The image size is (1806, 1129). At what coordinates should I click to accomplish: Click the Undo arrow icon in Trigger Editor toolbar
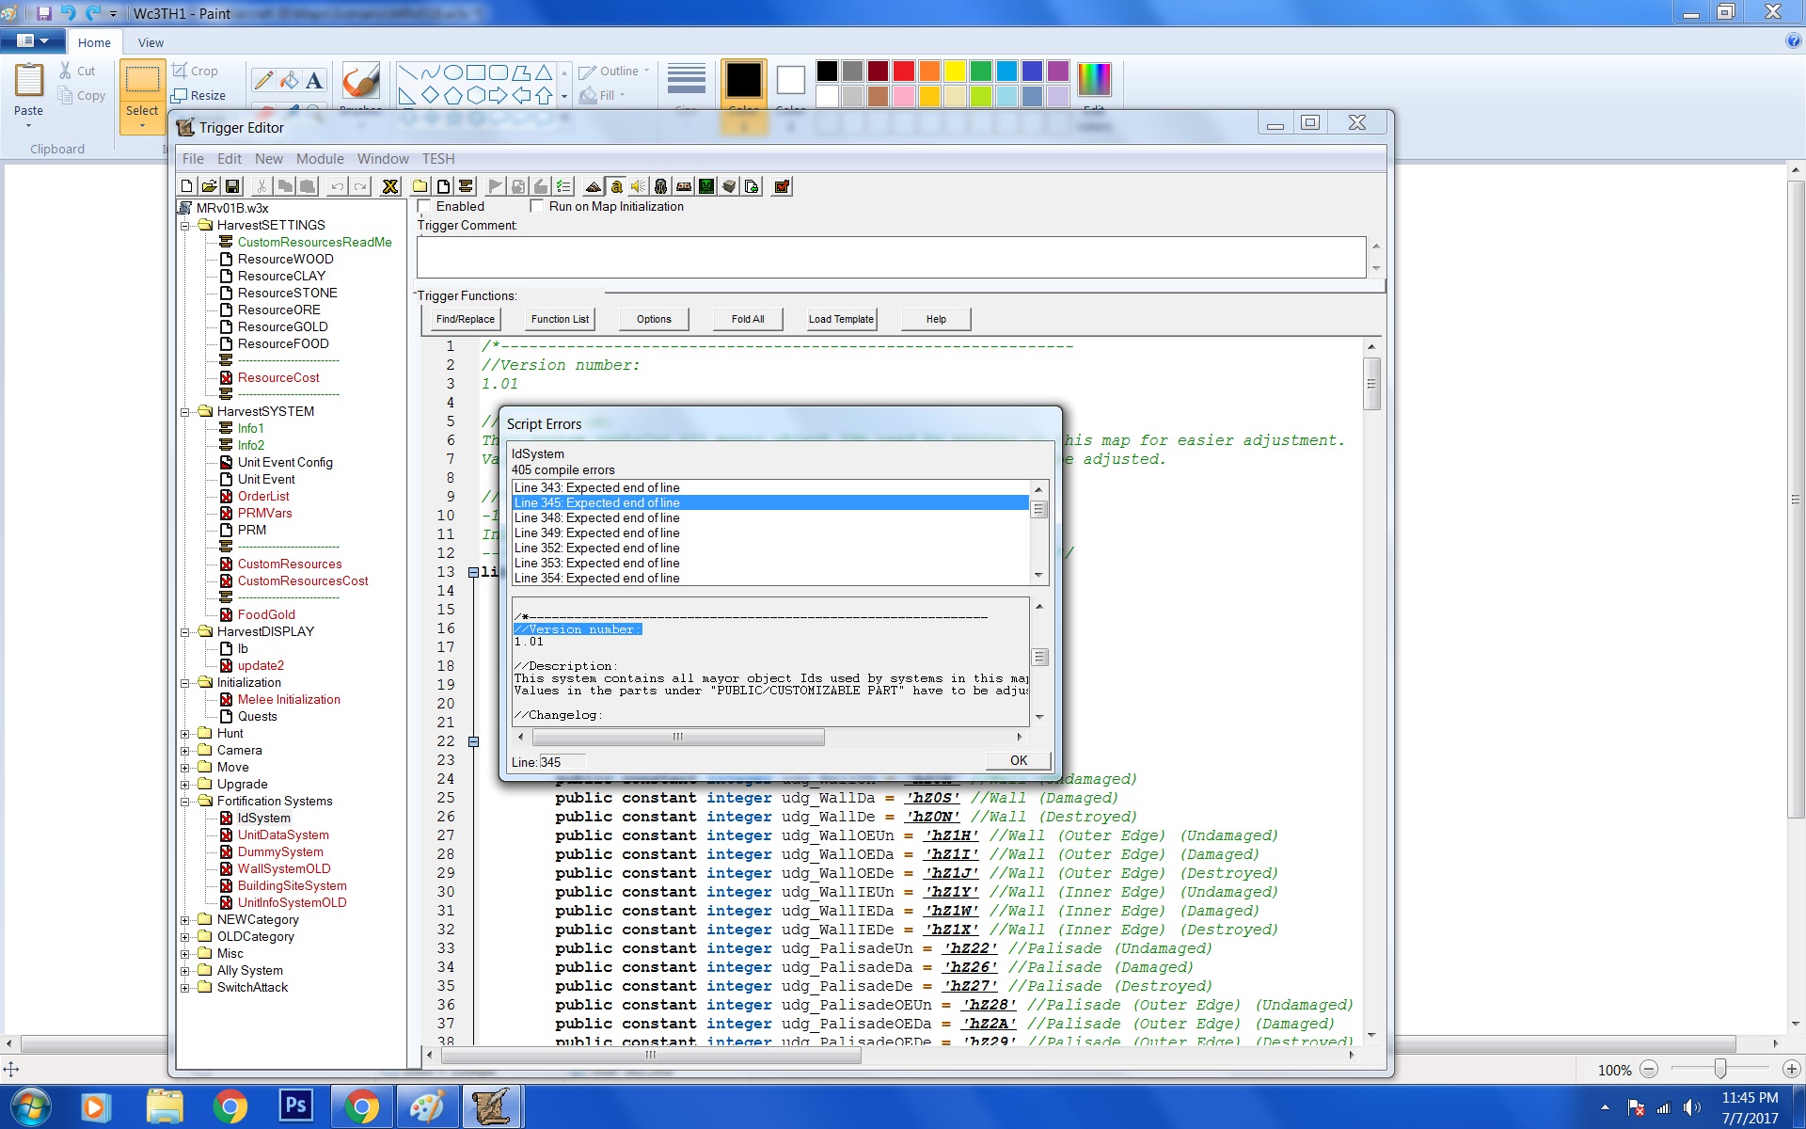coord(337,186)
